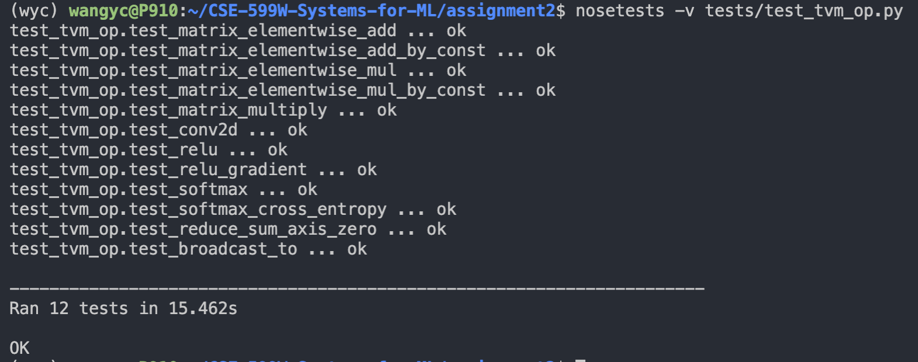
Task: Click the test_matrix_elementwise_add result line
Action: [237, 31]
